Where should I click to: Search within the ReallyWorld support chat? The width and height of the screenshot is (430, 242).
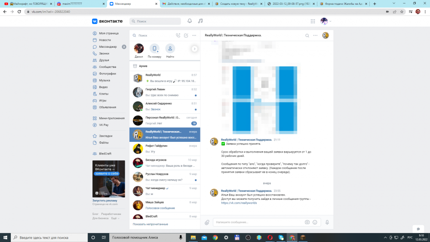pyautogui.click(x=307, y=36)
